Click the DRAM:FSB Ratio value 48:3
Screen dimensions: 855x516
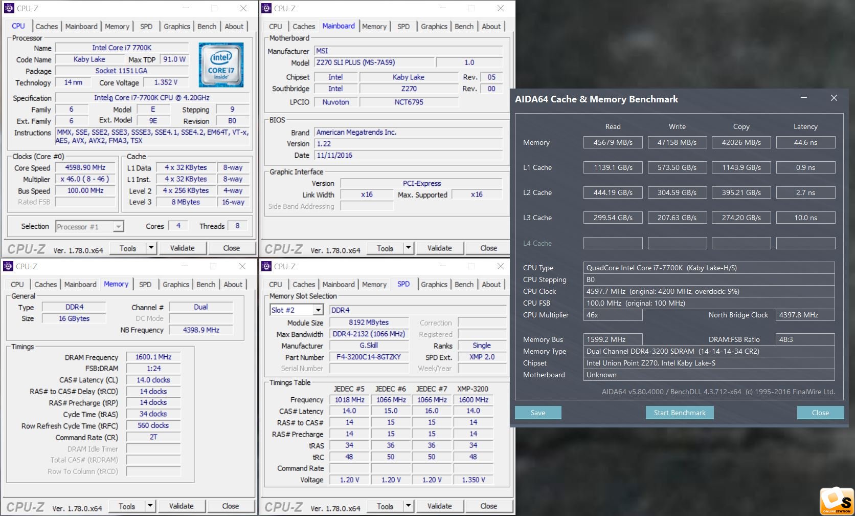click(x=805, y=339)
